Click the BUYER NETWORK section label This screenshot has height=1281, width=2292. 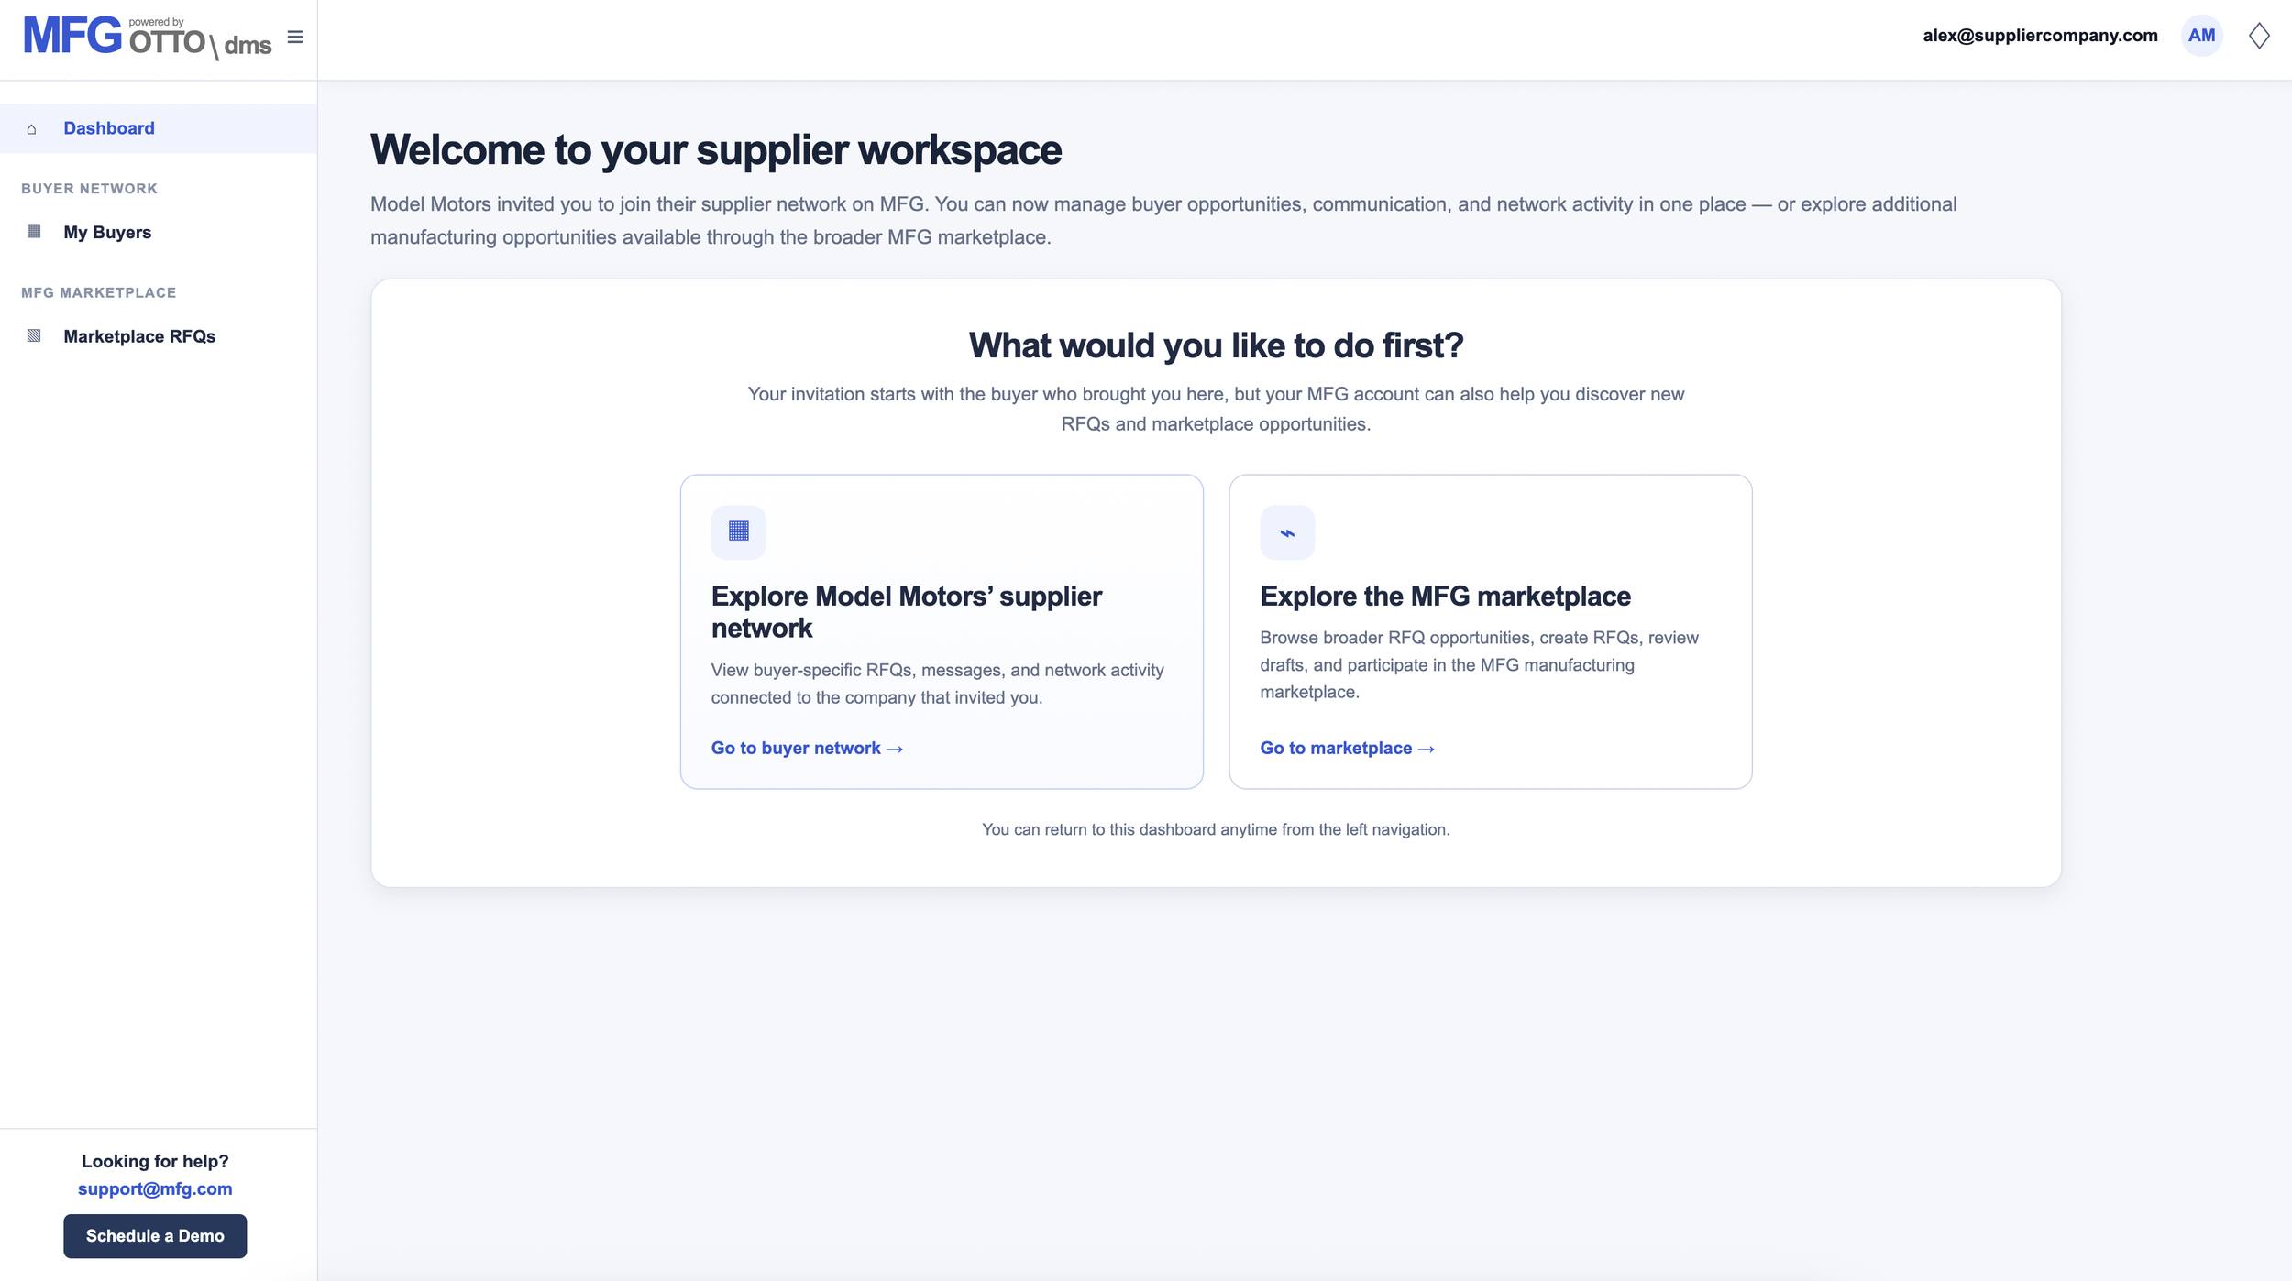click(x=90, y=189)
